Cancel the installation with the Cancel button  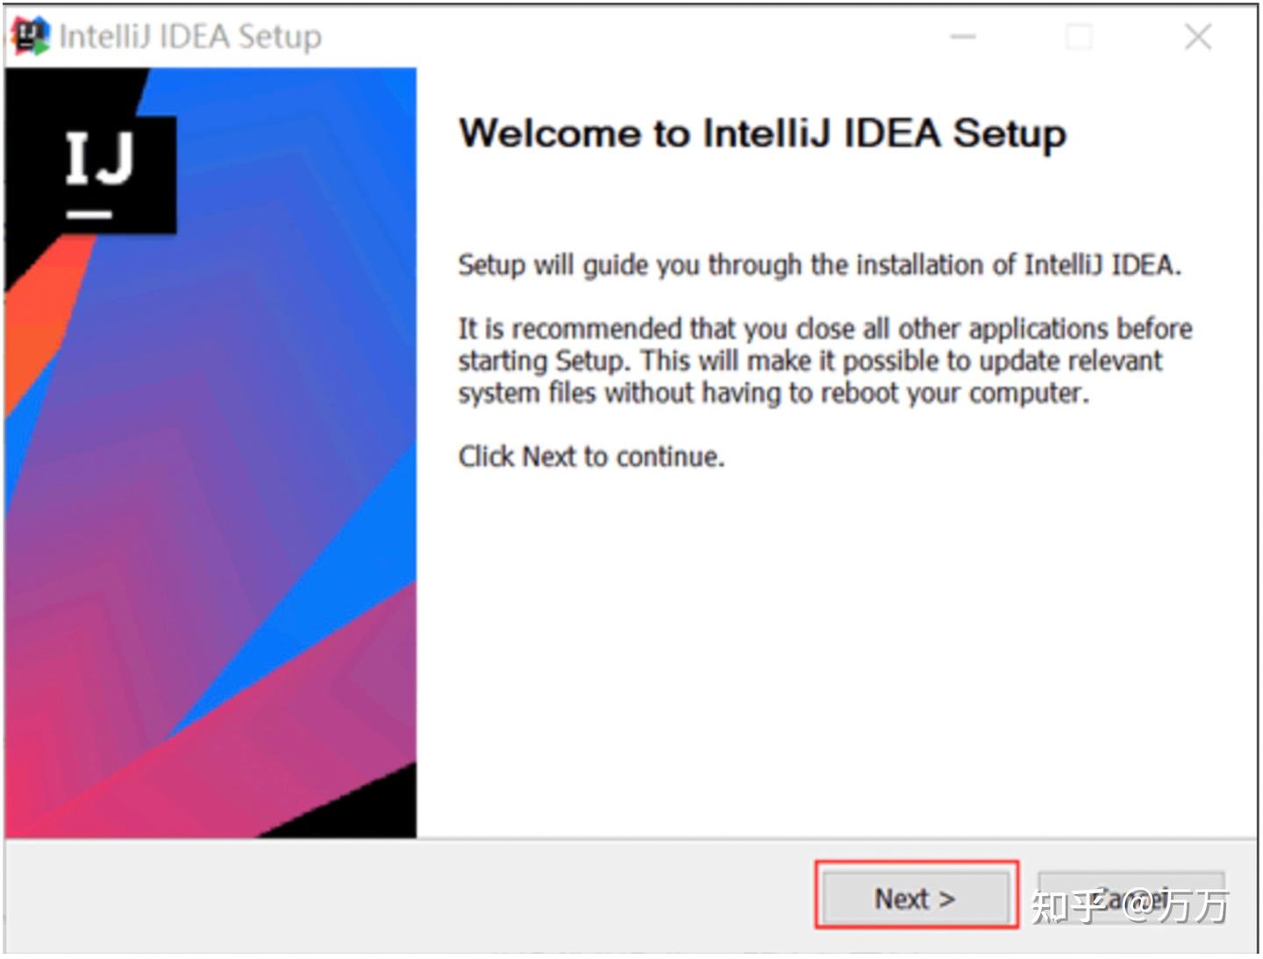point(1131,898)
